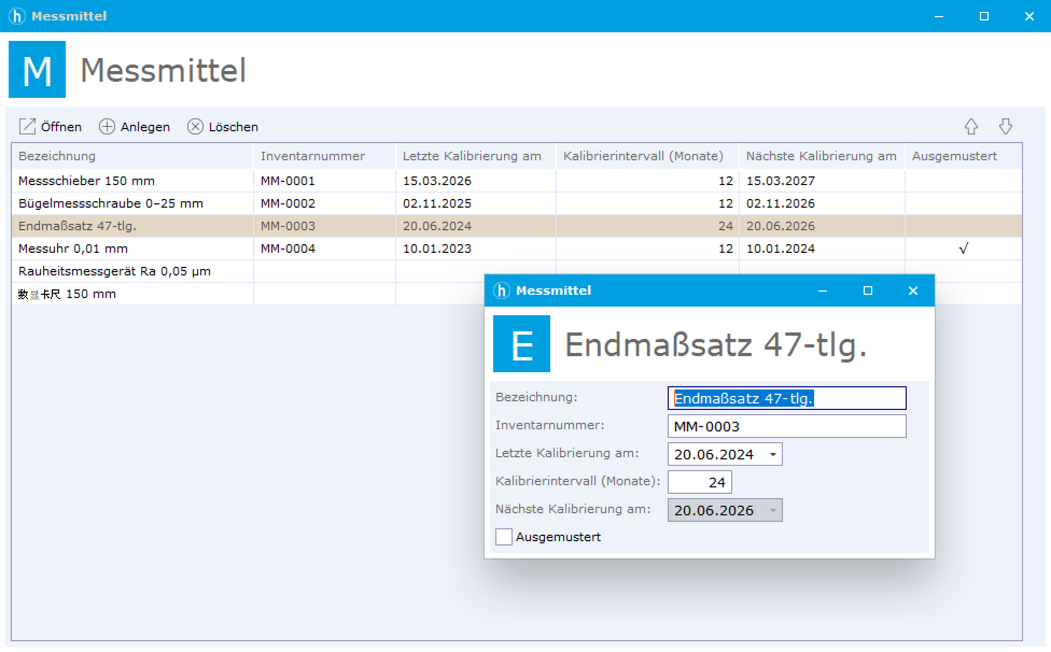
Task: Close the Endmaßsatz detail dialog
Action: 913,290
